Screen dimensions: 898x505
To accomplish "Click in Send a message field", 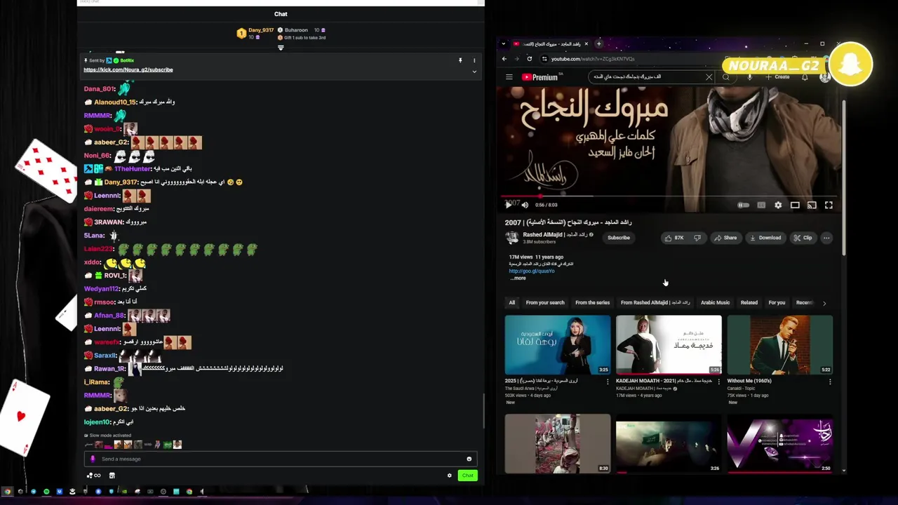I will point(281,459).
